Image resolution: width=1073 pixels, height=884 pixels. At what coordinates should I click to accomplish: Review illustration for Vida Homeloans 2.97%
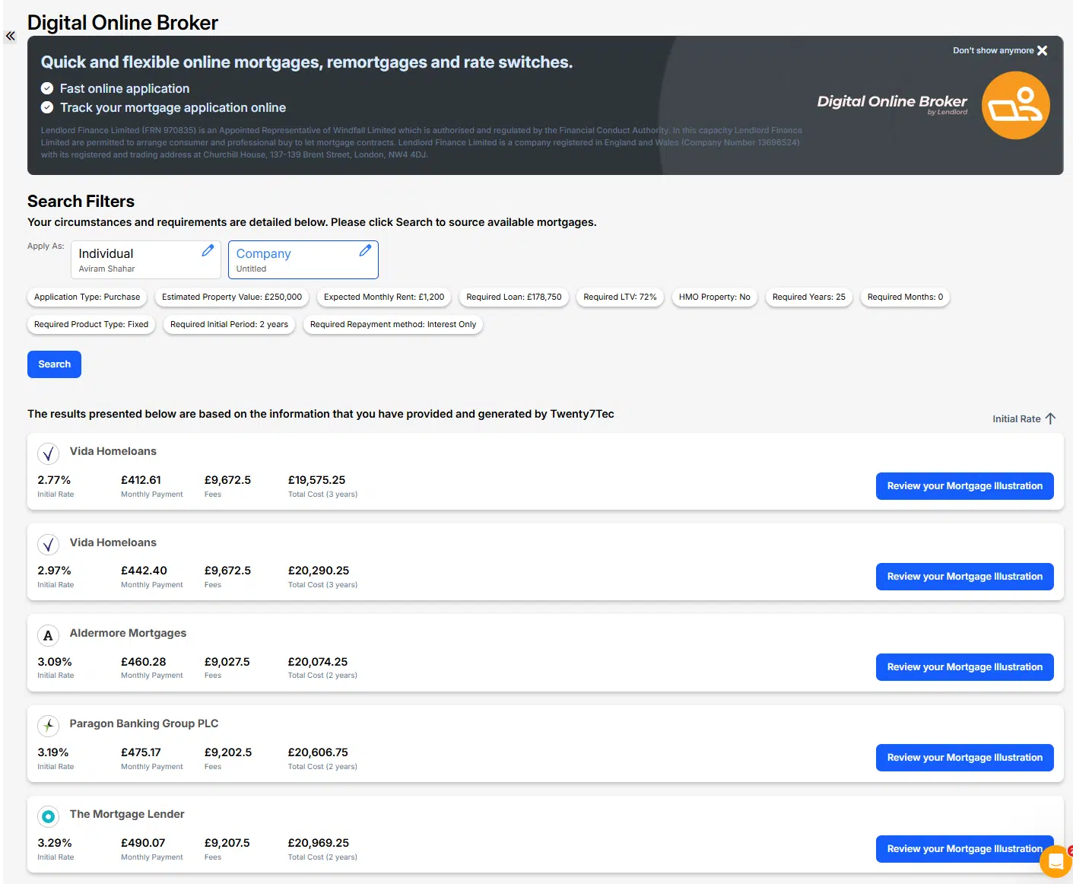click(x=964, y=577)
